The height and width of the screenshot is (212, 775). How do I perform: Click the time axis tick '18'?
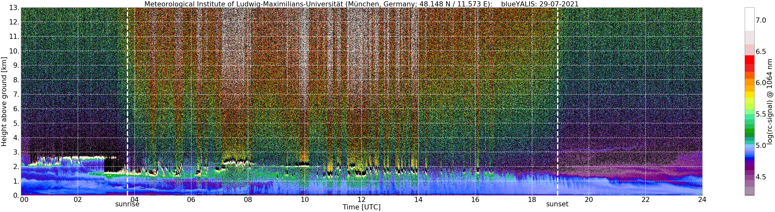click(x=532, y=200)
